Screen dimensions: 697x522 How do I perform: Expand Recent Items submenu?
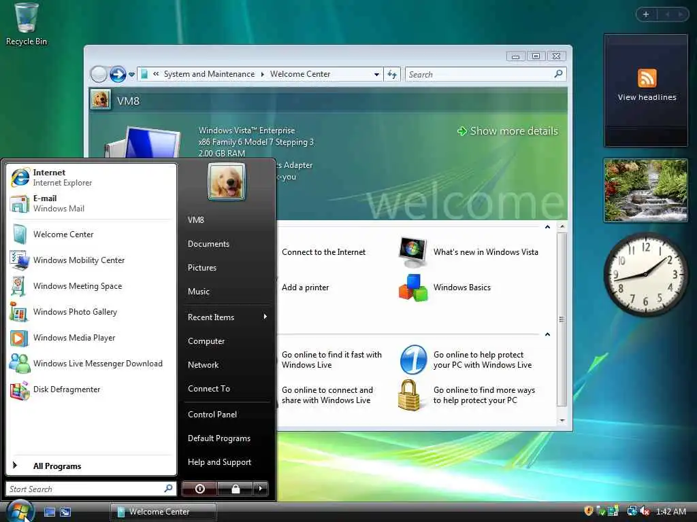point(227,317)
